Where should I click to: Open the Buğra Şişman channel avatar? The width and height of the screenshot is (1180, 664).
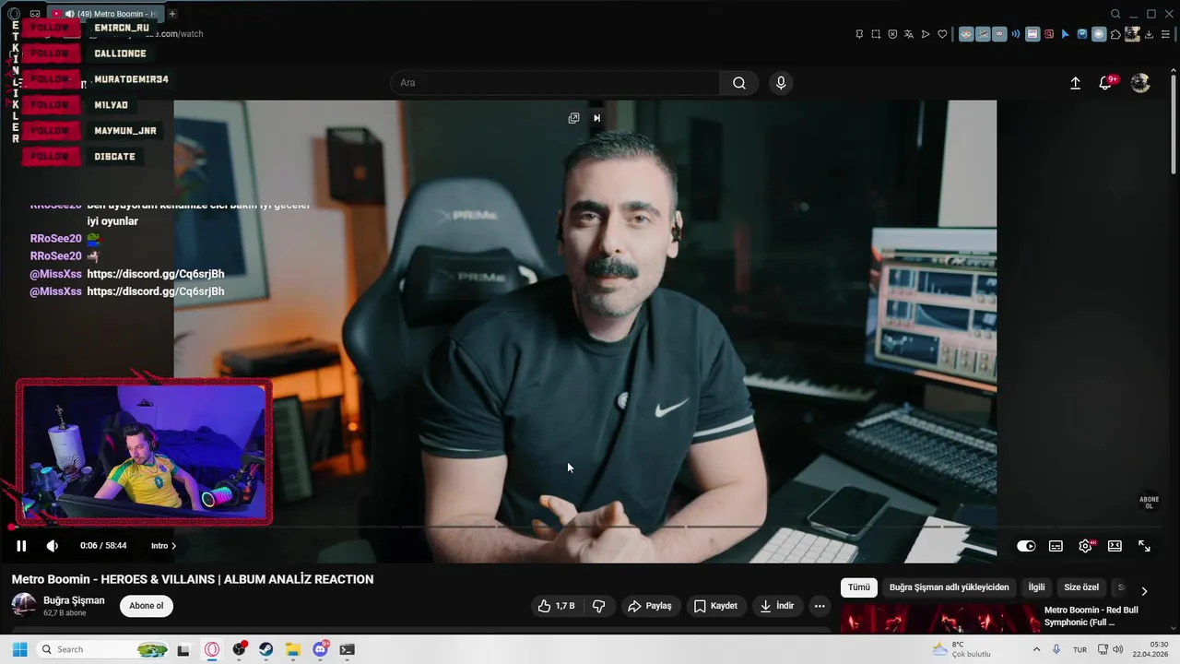(x=23, y=605)
